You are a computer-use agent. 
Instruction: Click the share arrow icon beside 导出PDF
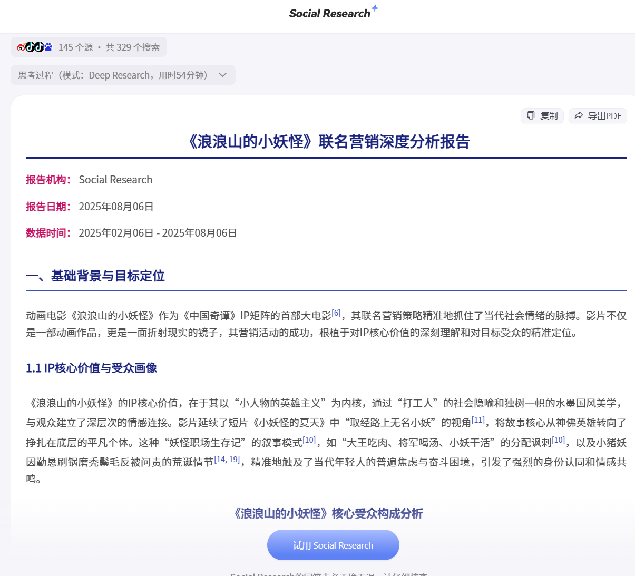579,115
